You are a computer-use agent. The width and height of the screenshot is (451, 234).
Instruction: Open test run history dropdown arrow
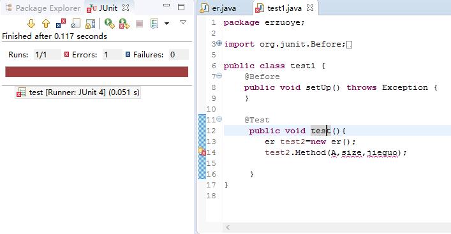(166, 24)
